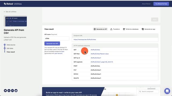Click the GET request code thumbnail
This screenshot has height=96, width=172.
15,21
